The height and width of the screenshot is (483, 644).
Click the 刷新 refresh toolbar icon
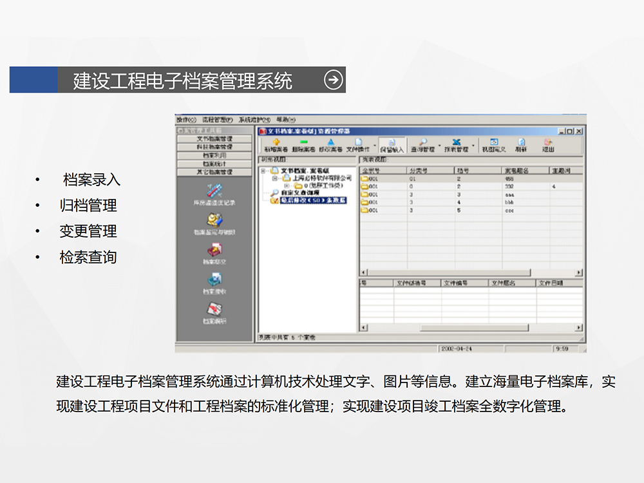click(521, 142)
